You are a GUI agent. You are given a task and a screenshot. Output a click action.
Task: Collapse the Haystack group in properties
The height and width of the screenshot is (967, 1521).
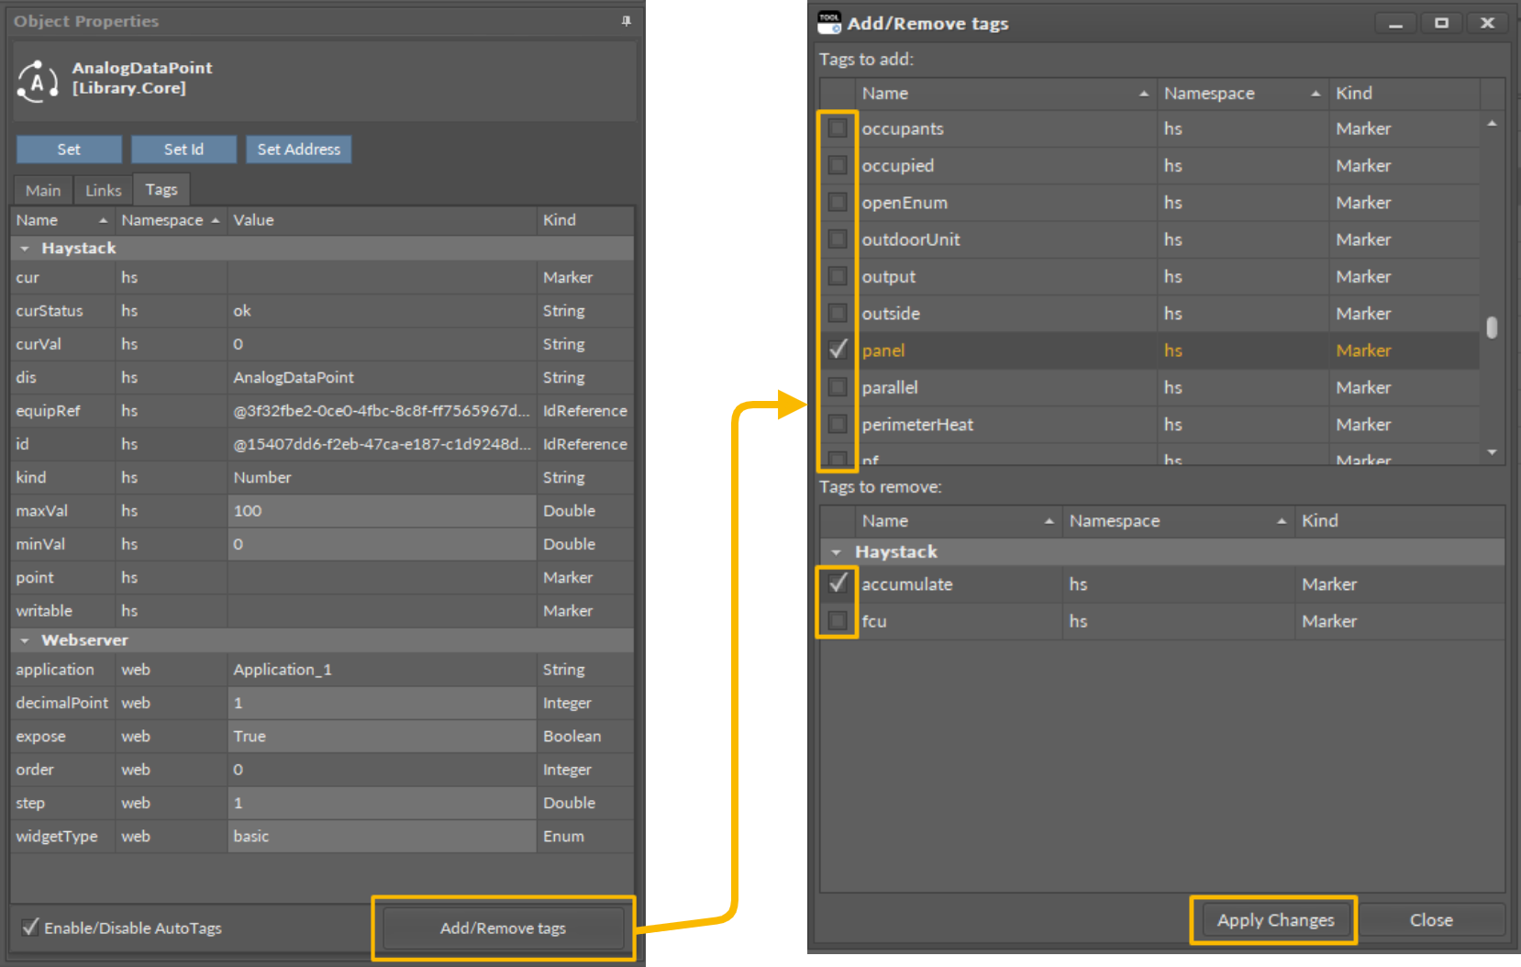[25, 249]
